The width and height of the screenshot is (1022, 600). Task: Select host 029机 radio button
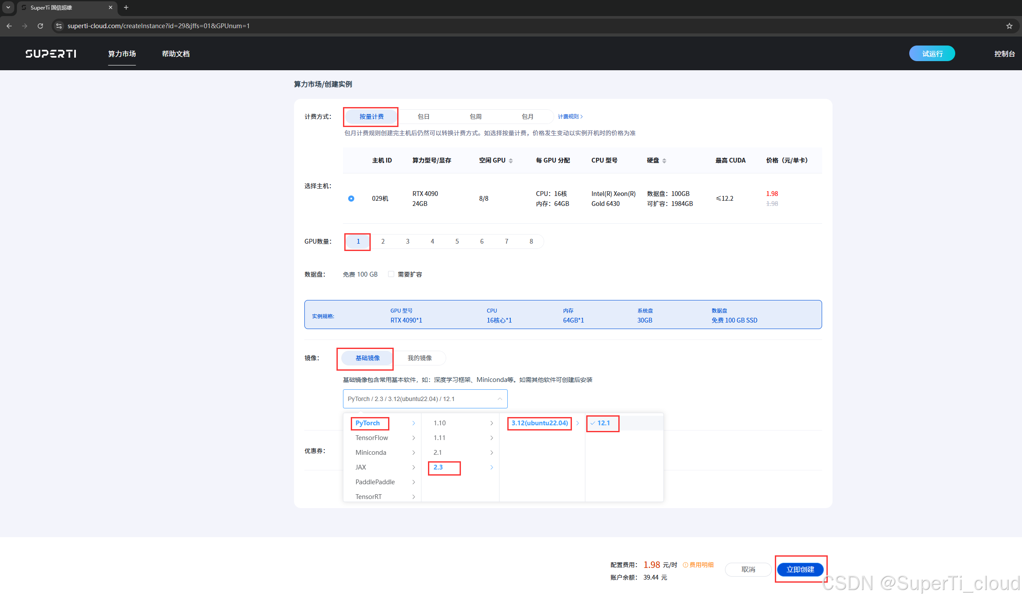(x=351, y=199)
